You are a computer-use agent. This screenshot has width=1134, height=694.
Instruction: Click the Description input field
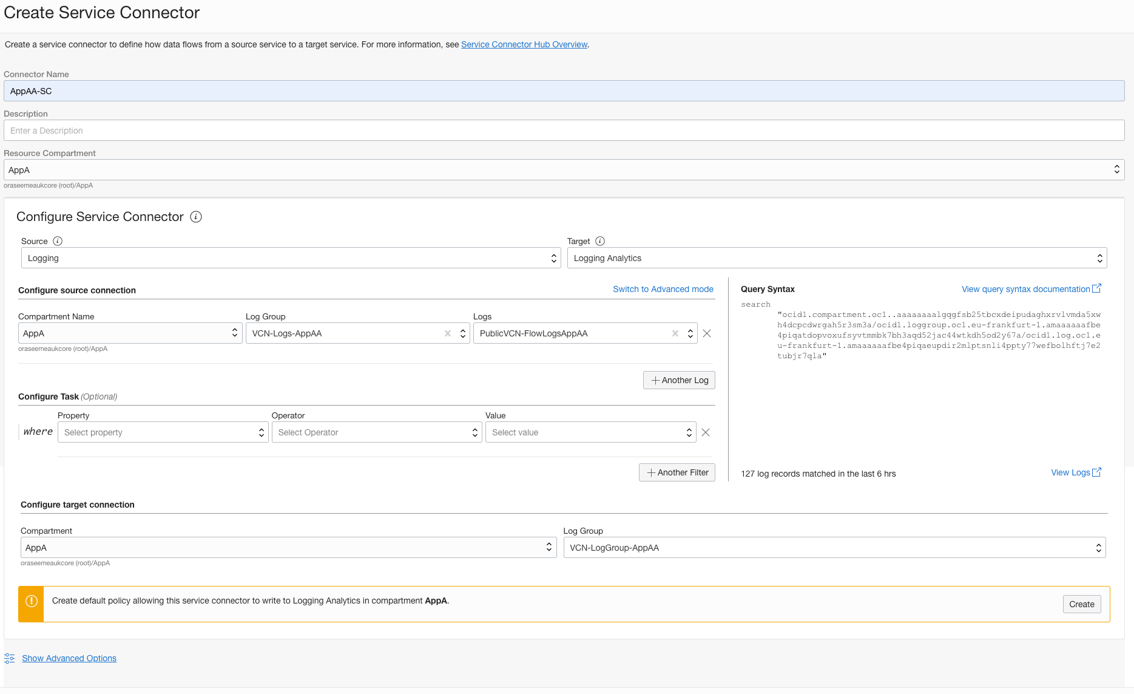[564, 131]
